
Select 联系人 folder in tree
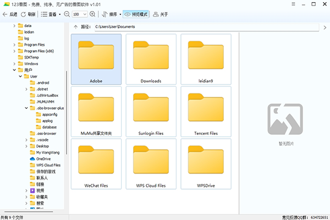(39, 178)
